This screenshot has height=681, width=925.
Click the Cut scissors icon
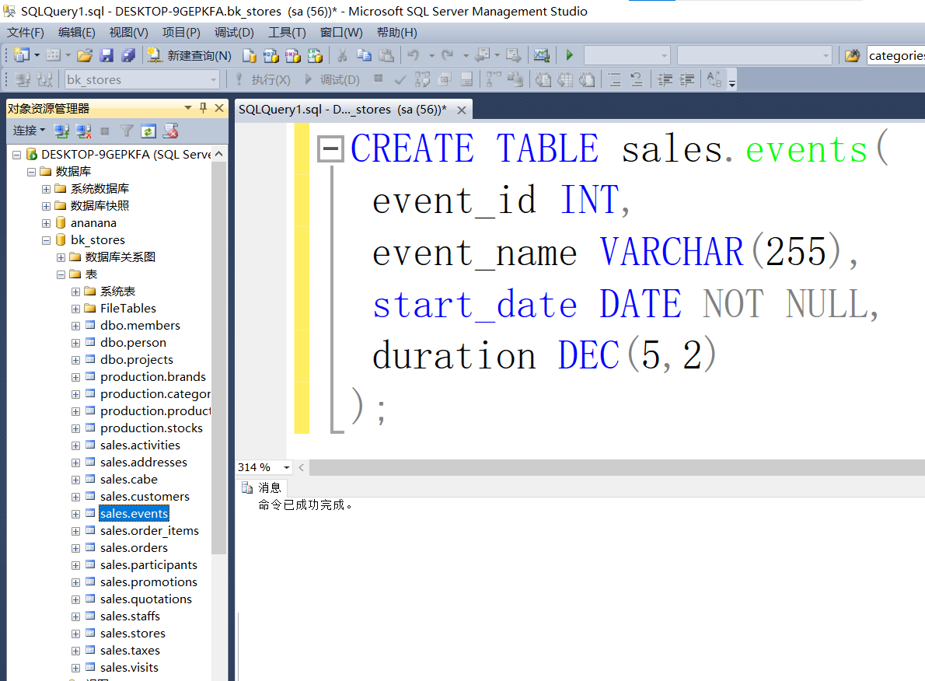point(341,55)
